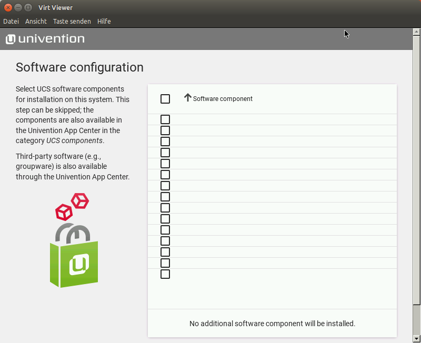This screenshot has width=421, height=343.
Task: Open the Ansicht menu
Action: point(36,22)
